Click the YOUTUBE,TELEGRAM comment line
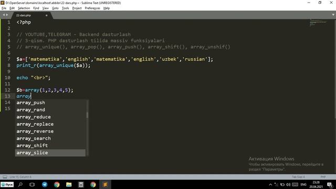The width and height of the screenshot is (336, 189). (73, 35)
